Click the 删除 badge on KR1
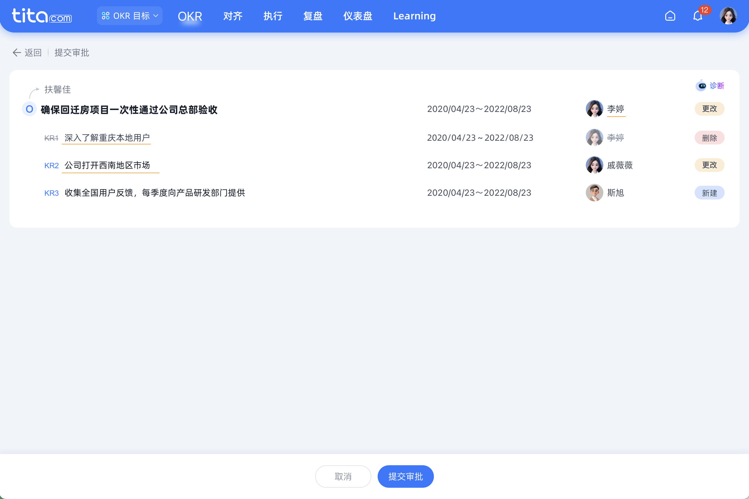The image size is (749, 499). (x=710, y=138)
